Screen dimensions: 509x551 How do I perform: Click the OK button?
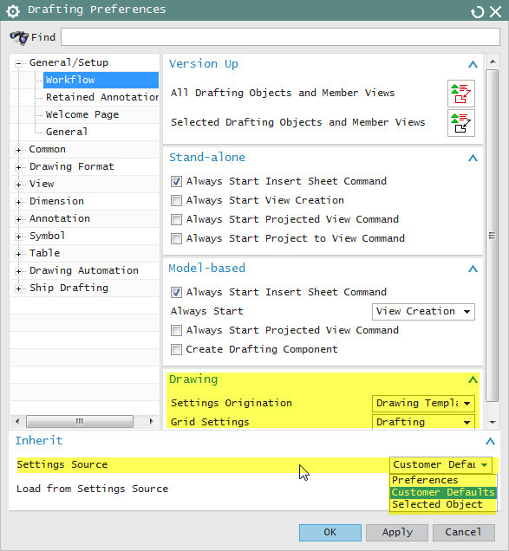pos(330,533)
